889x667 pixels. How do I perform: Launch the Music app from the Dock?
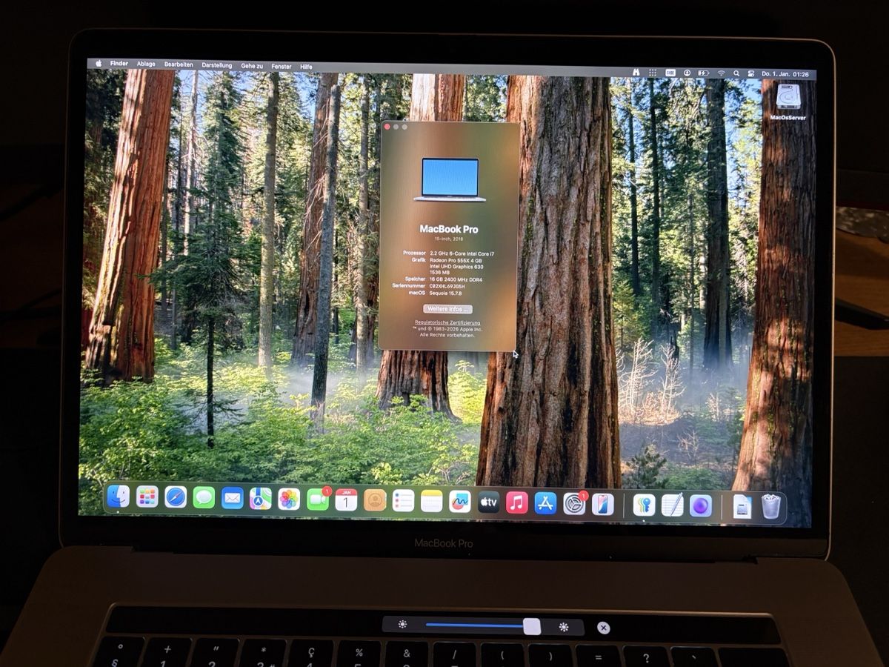pyautogui.click(x=516, y=502)
